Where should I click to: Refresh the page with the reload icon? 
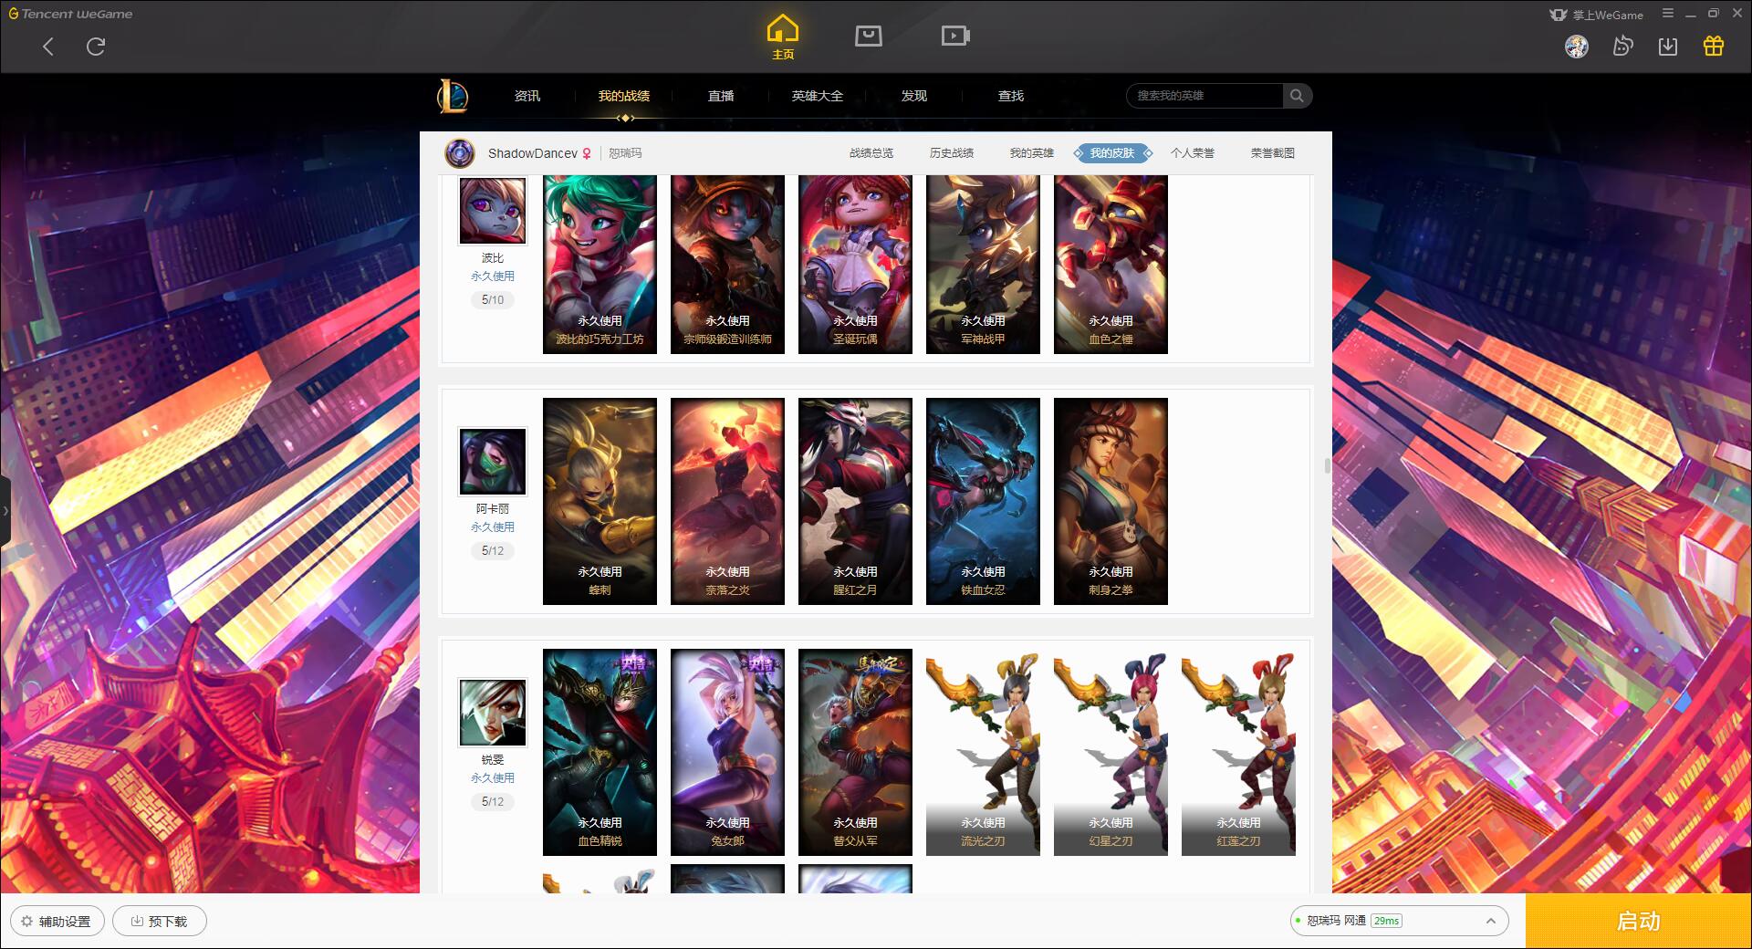coord(96,47)
